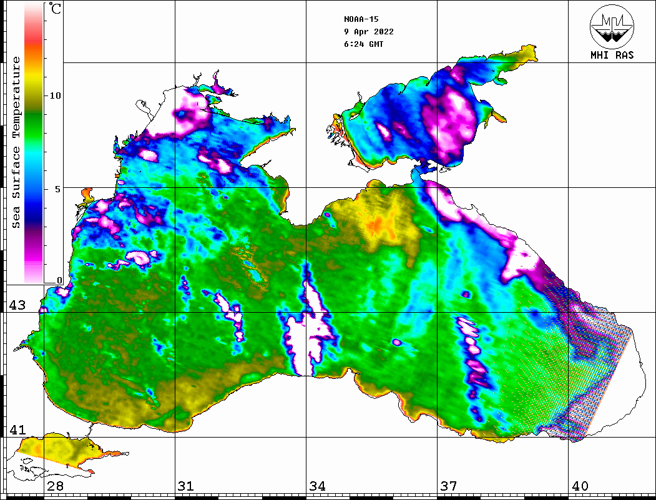The width and height of the screenshot is (656, 500).
Task: Click the 'Sea Surface Temperature' vertical label
Action: coord(16,142)
